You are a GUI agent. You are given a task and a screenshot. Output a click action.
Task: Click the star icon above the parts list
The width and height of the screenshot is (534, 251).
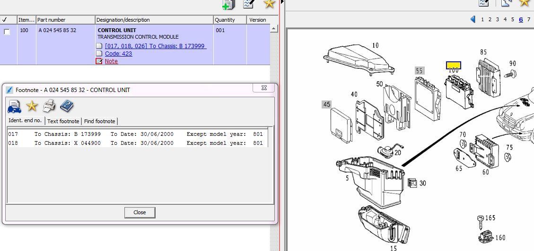coord(269,4)
